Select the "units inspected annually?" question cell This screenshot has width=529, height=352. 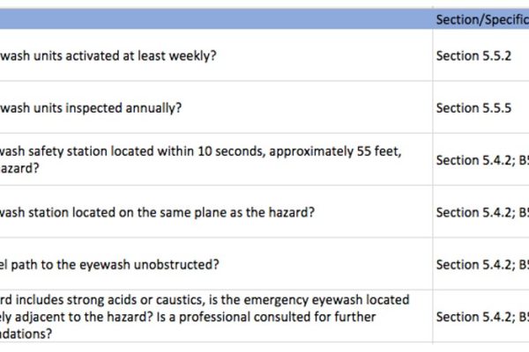coord(216,108)
